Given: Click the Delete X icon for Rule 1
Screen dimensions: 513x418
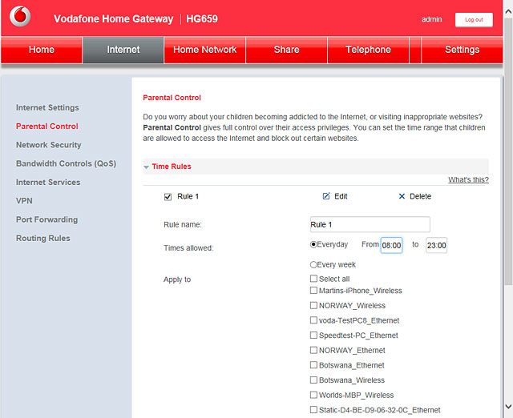Looking at the screenshot, I should (402, 196).
